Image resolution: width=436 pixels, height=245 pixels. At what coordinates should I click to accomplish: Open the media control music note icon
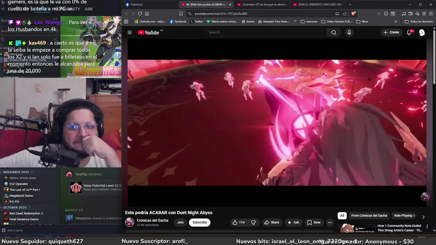click(404, 14)
